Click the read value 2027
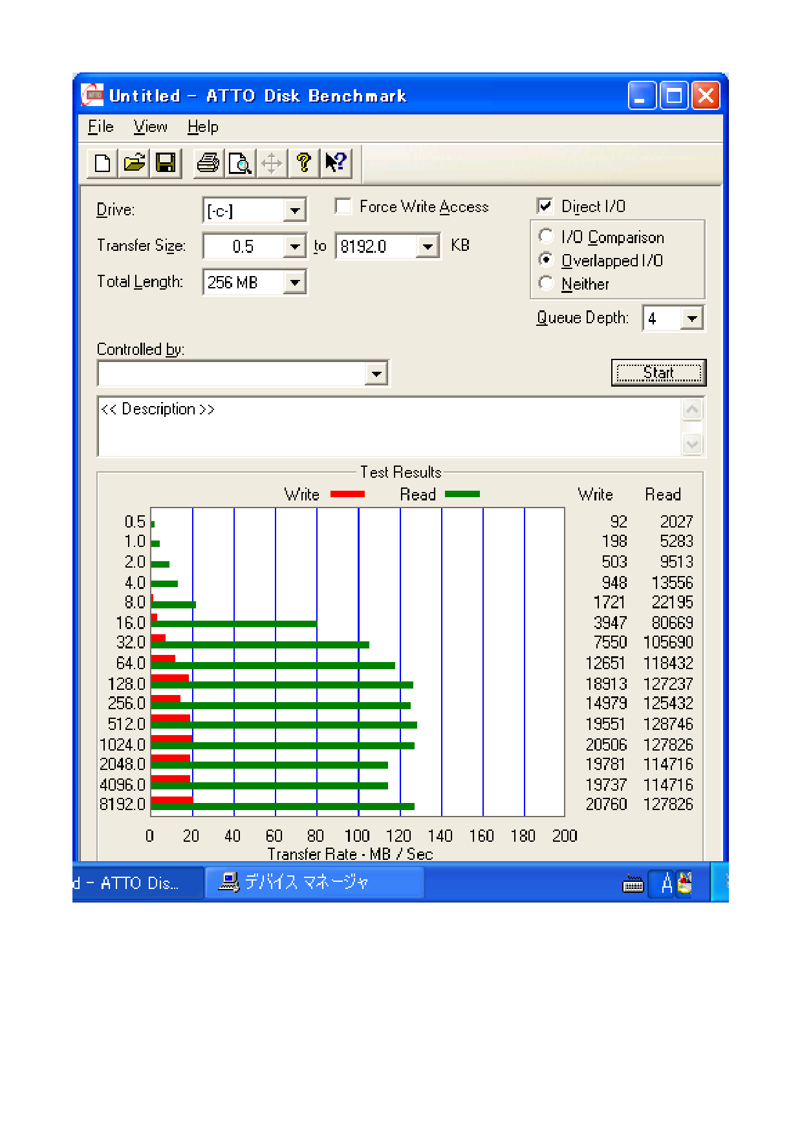The image size is (802, 1134). (677, 522)
